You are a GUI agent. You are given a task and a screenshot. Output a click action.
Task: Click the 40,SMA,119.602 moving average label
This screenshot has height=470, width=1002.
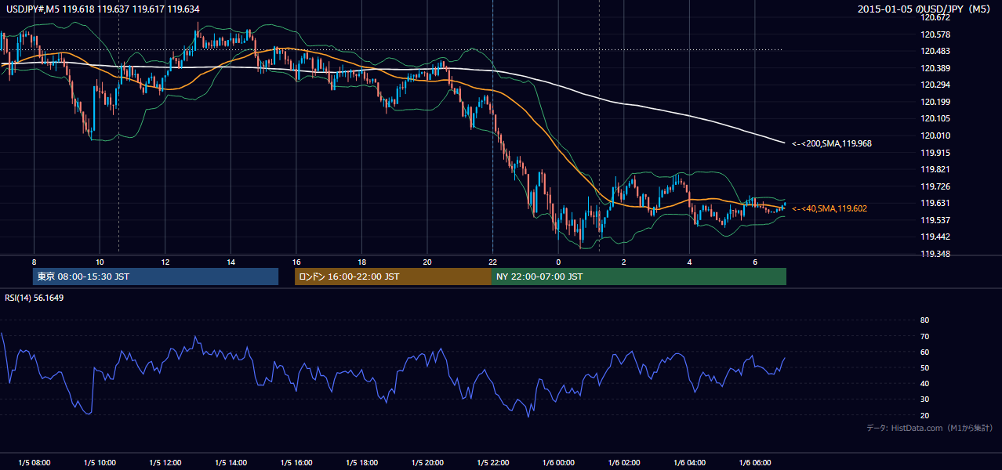830,208
